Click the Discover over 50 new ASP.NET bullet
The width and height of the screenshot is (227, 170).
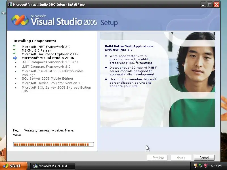point(133,71)
